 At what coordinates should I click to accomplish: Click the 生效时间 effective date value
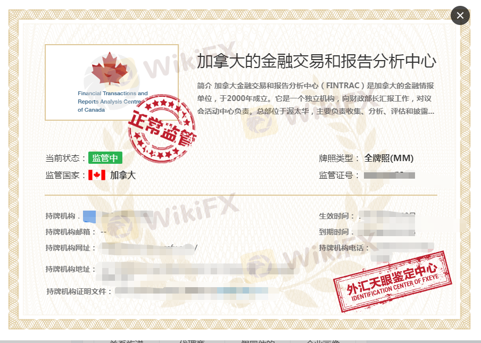tap(387, 216)
